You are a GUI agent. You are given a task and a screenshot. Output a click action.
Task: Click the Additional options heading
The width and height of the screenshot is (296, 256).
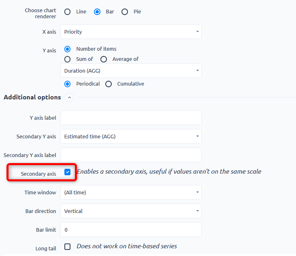32,97
